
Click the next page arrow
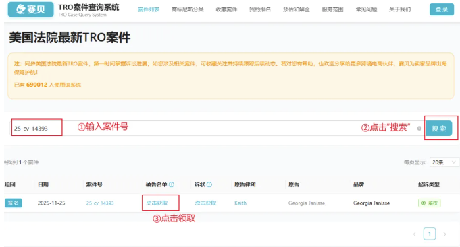[444, 234]
